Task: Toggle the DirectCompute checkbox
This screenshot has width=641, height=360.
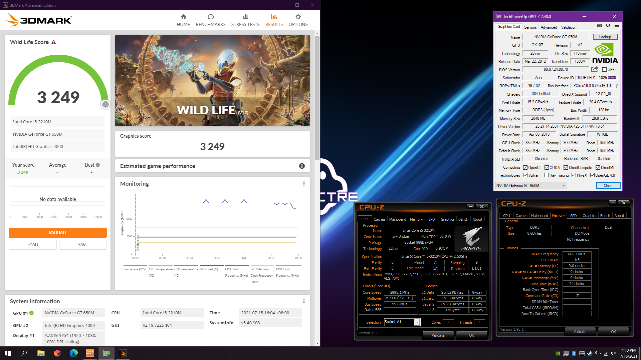Action: [566, 168]
